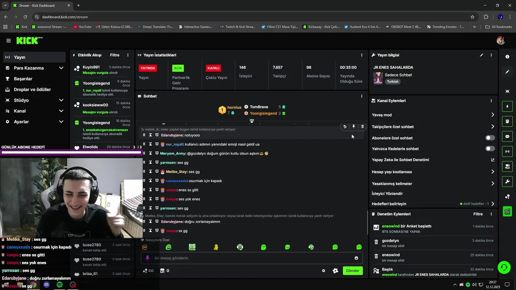This screenshot has width=516, height=290.
Task: Open Hesap yaşı kısıtlaması chevron
Action: point(493,172)
